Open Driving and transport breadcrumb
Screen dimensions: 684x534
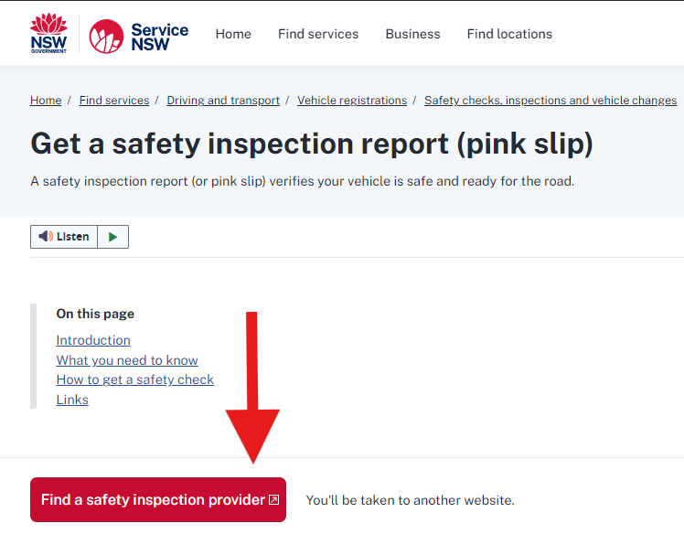[223, 101]
